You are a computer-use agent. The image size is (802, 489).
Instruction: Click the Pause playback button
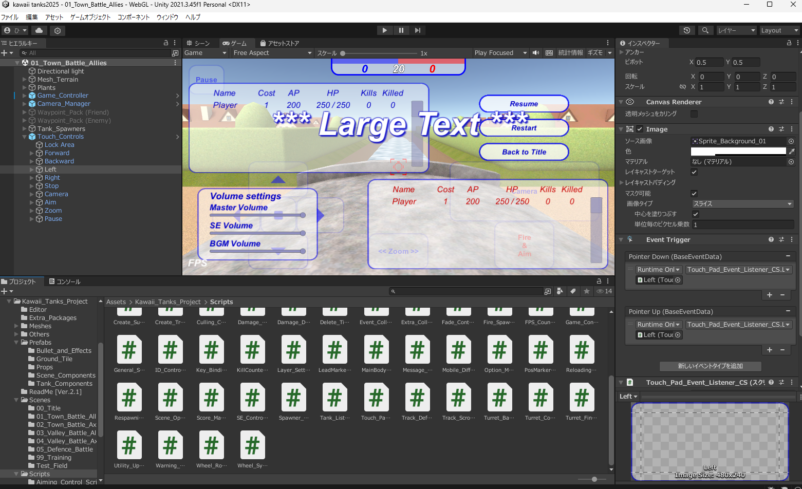click(x=401, y=30)
